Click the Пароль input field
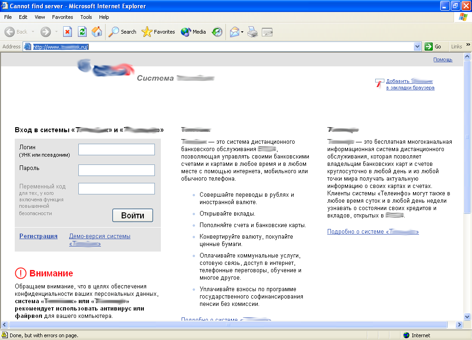472x340 pixels. 117,170
